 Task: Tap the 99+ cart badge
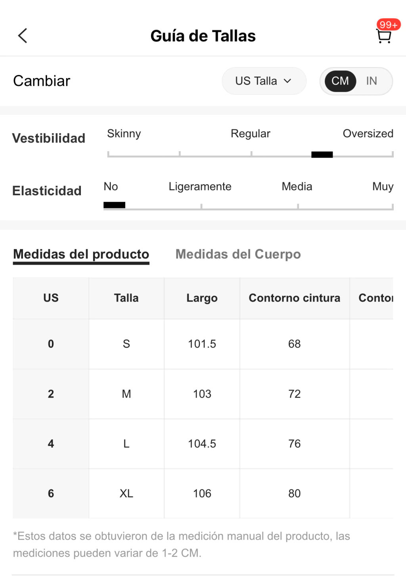click(x=388, y=25)
